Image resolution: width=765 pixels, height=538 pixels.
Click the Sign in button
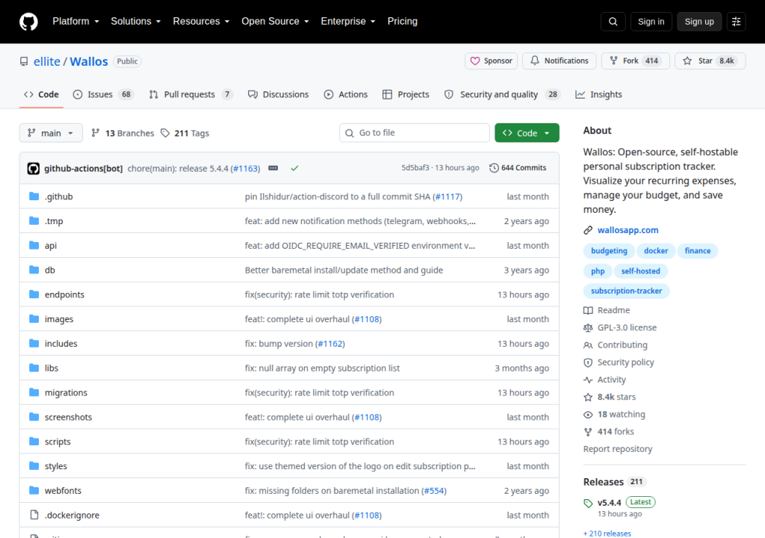coord(651,22)
